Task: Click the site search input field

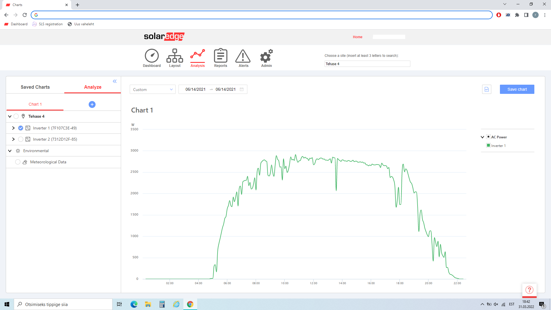Action: click(367, 64)
